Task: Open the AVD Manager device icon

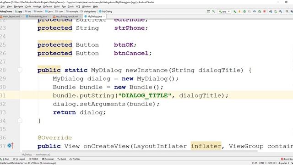Action: [276, 11]
